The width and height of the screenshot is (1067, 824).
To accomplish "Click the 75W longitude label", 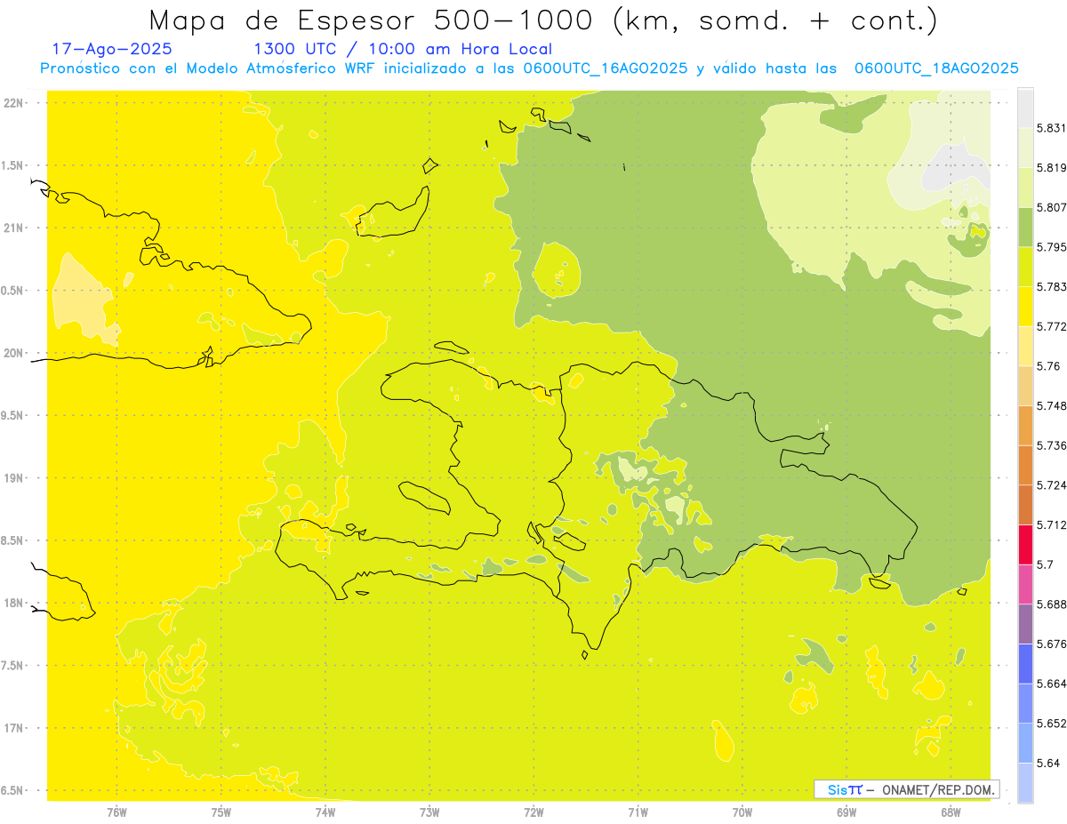I will 221,812.
